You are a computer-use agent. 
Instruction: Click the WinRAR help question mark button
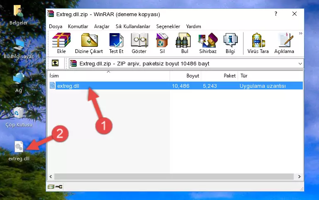pos(276,14)
